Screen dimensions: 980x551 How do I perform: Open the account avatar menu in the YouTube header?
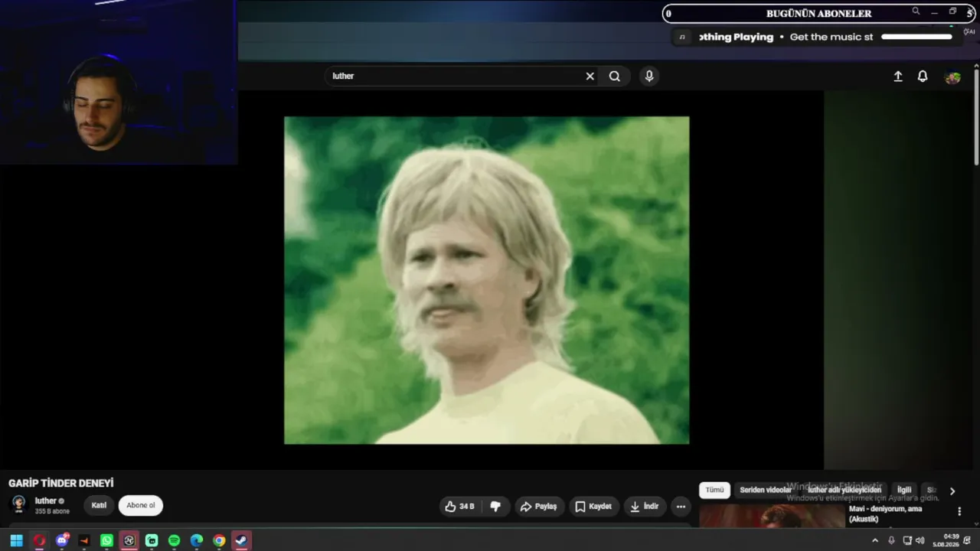[952, 77]
